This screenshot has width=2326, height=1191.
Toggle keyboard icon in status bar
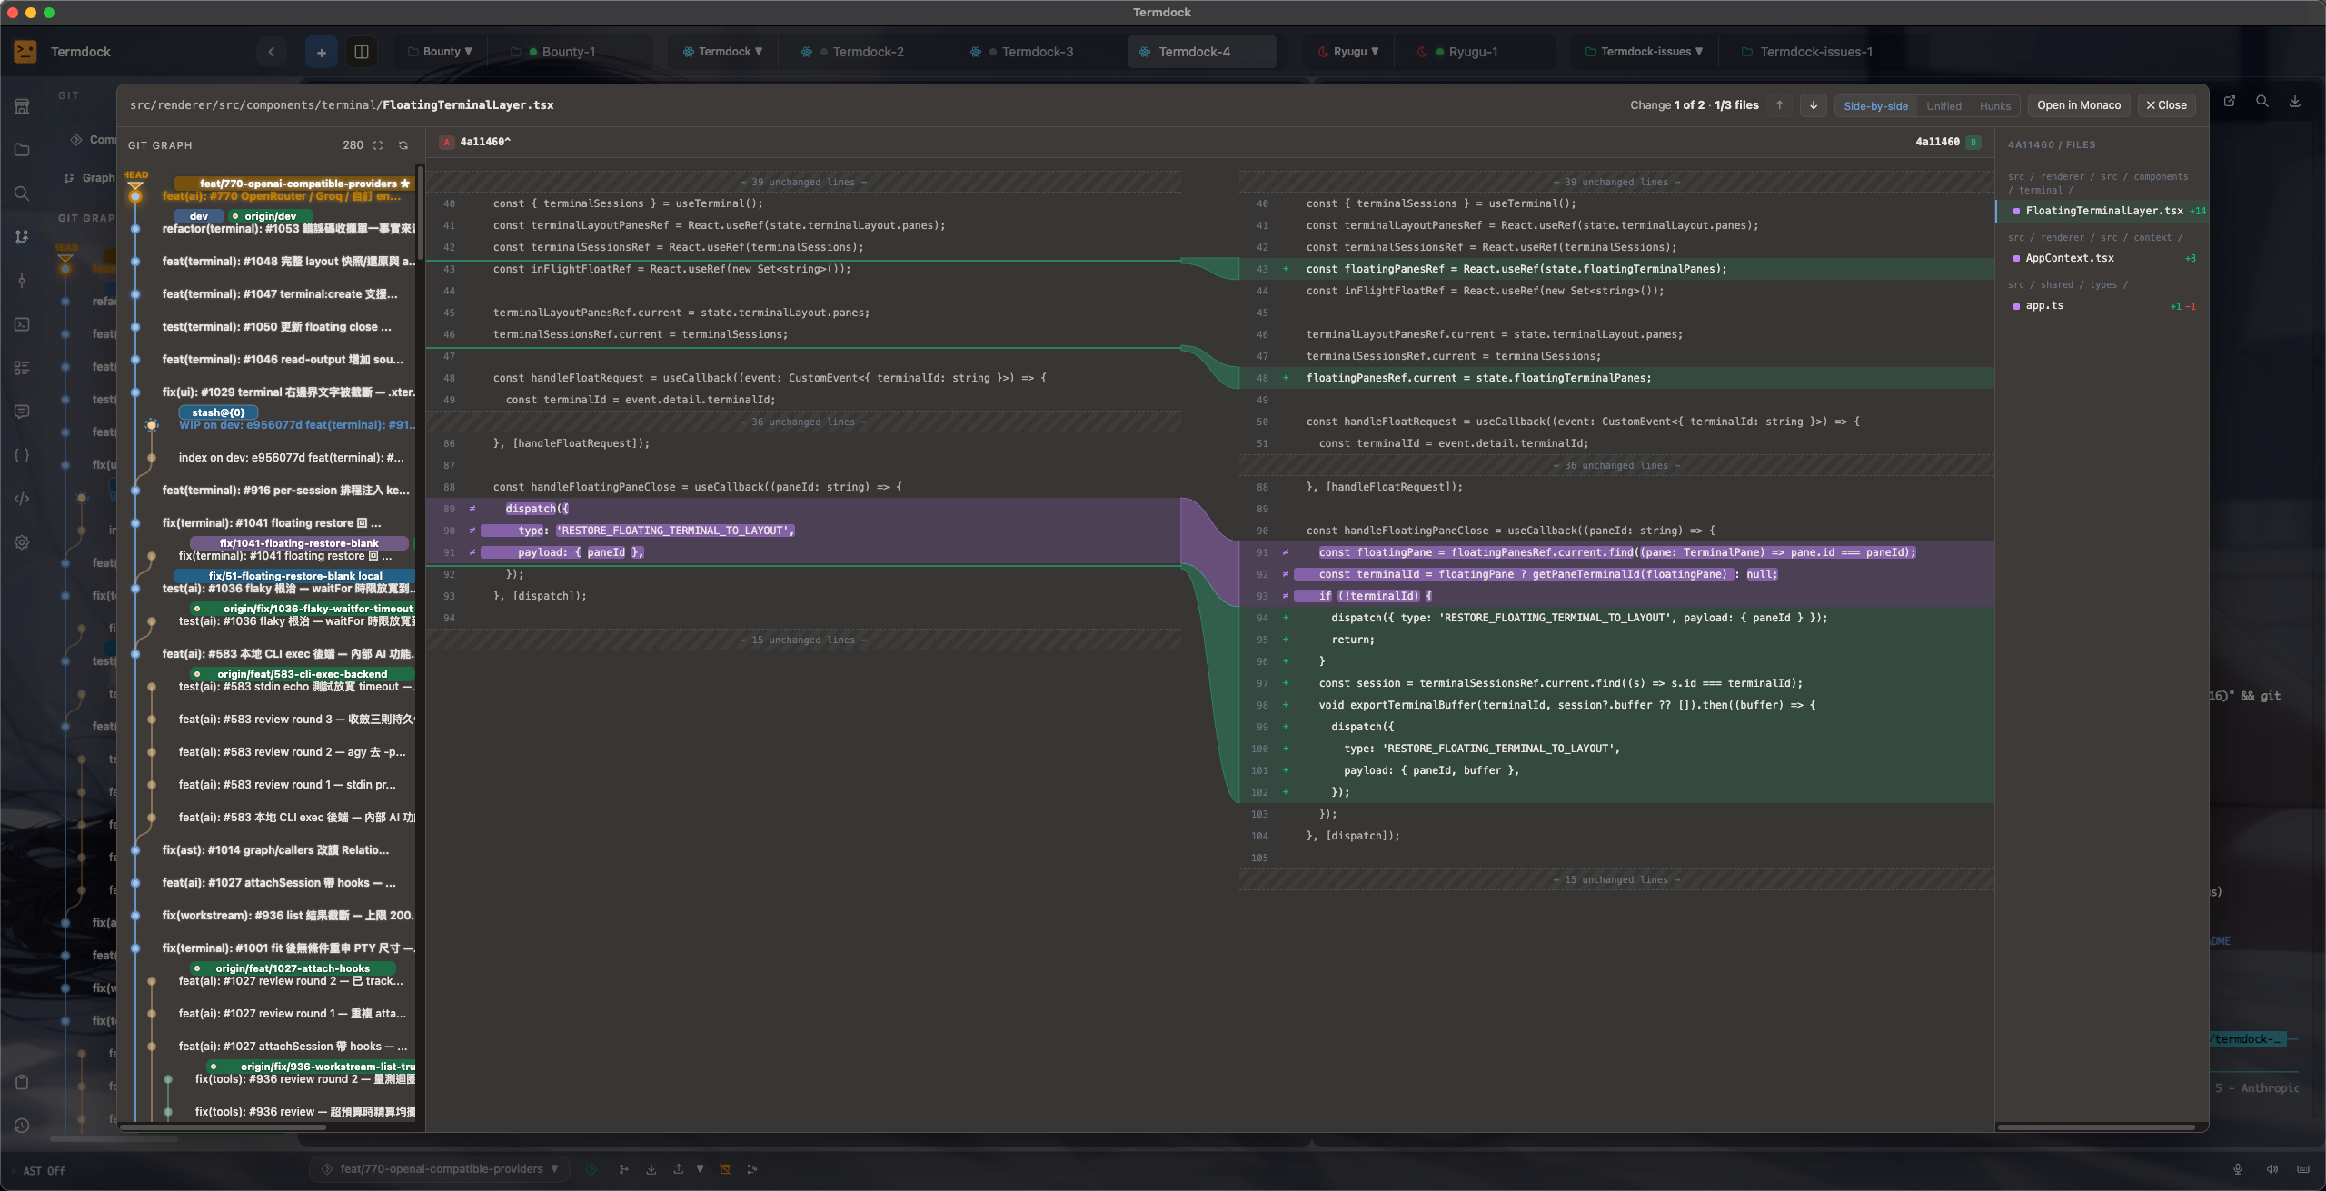coord(2303,1169)
